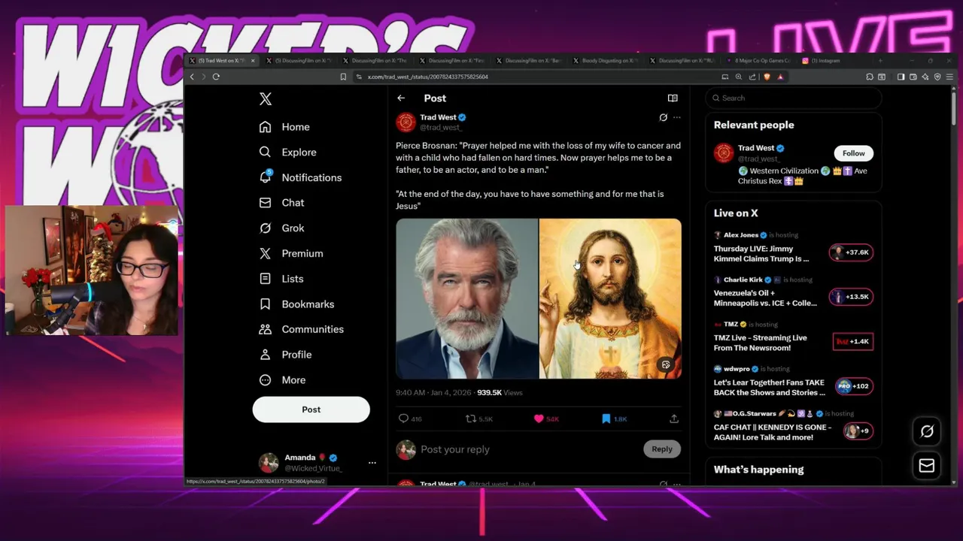Open Communities in the sidebar
The width and height of the screenshot is (963, 541).
pos(302,329)
